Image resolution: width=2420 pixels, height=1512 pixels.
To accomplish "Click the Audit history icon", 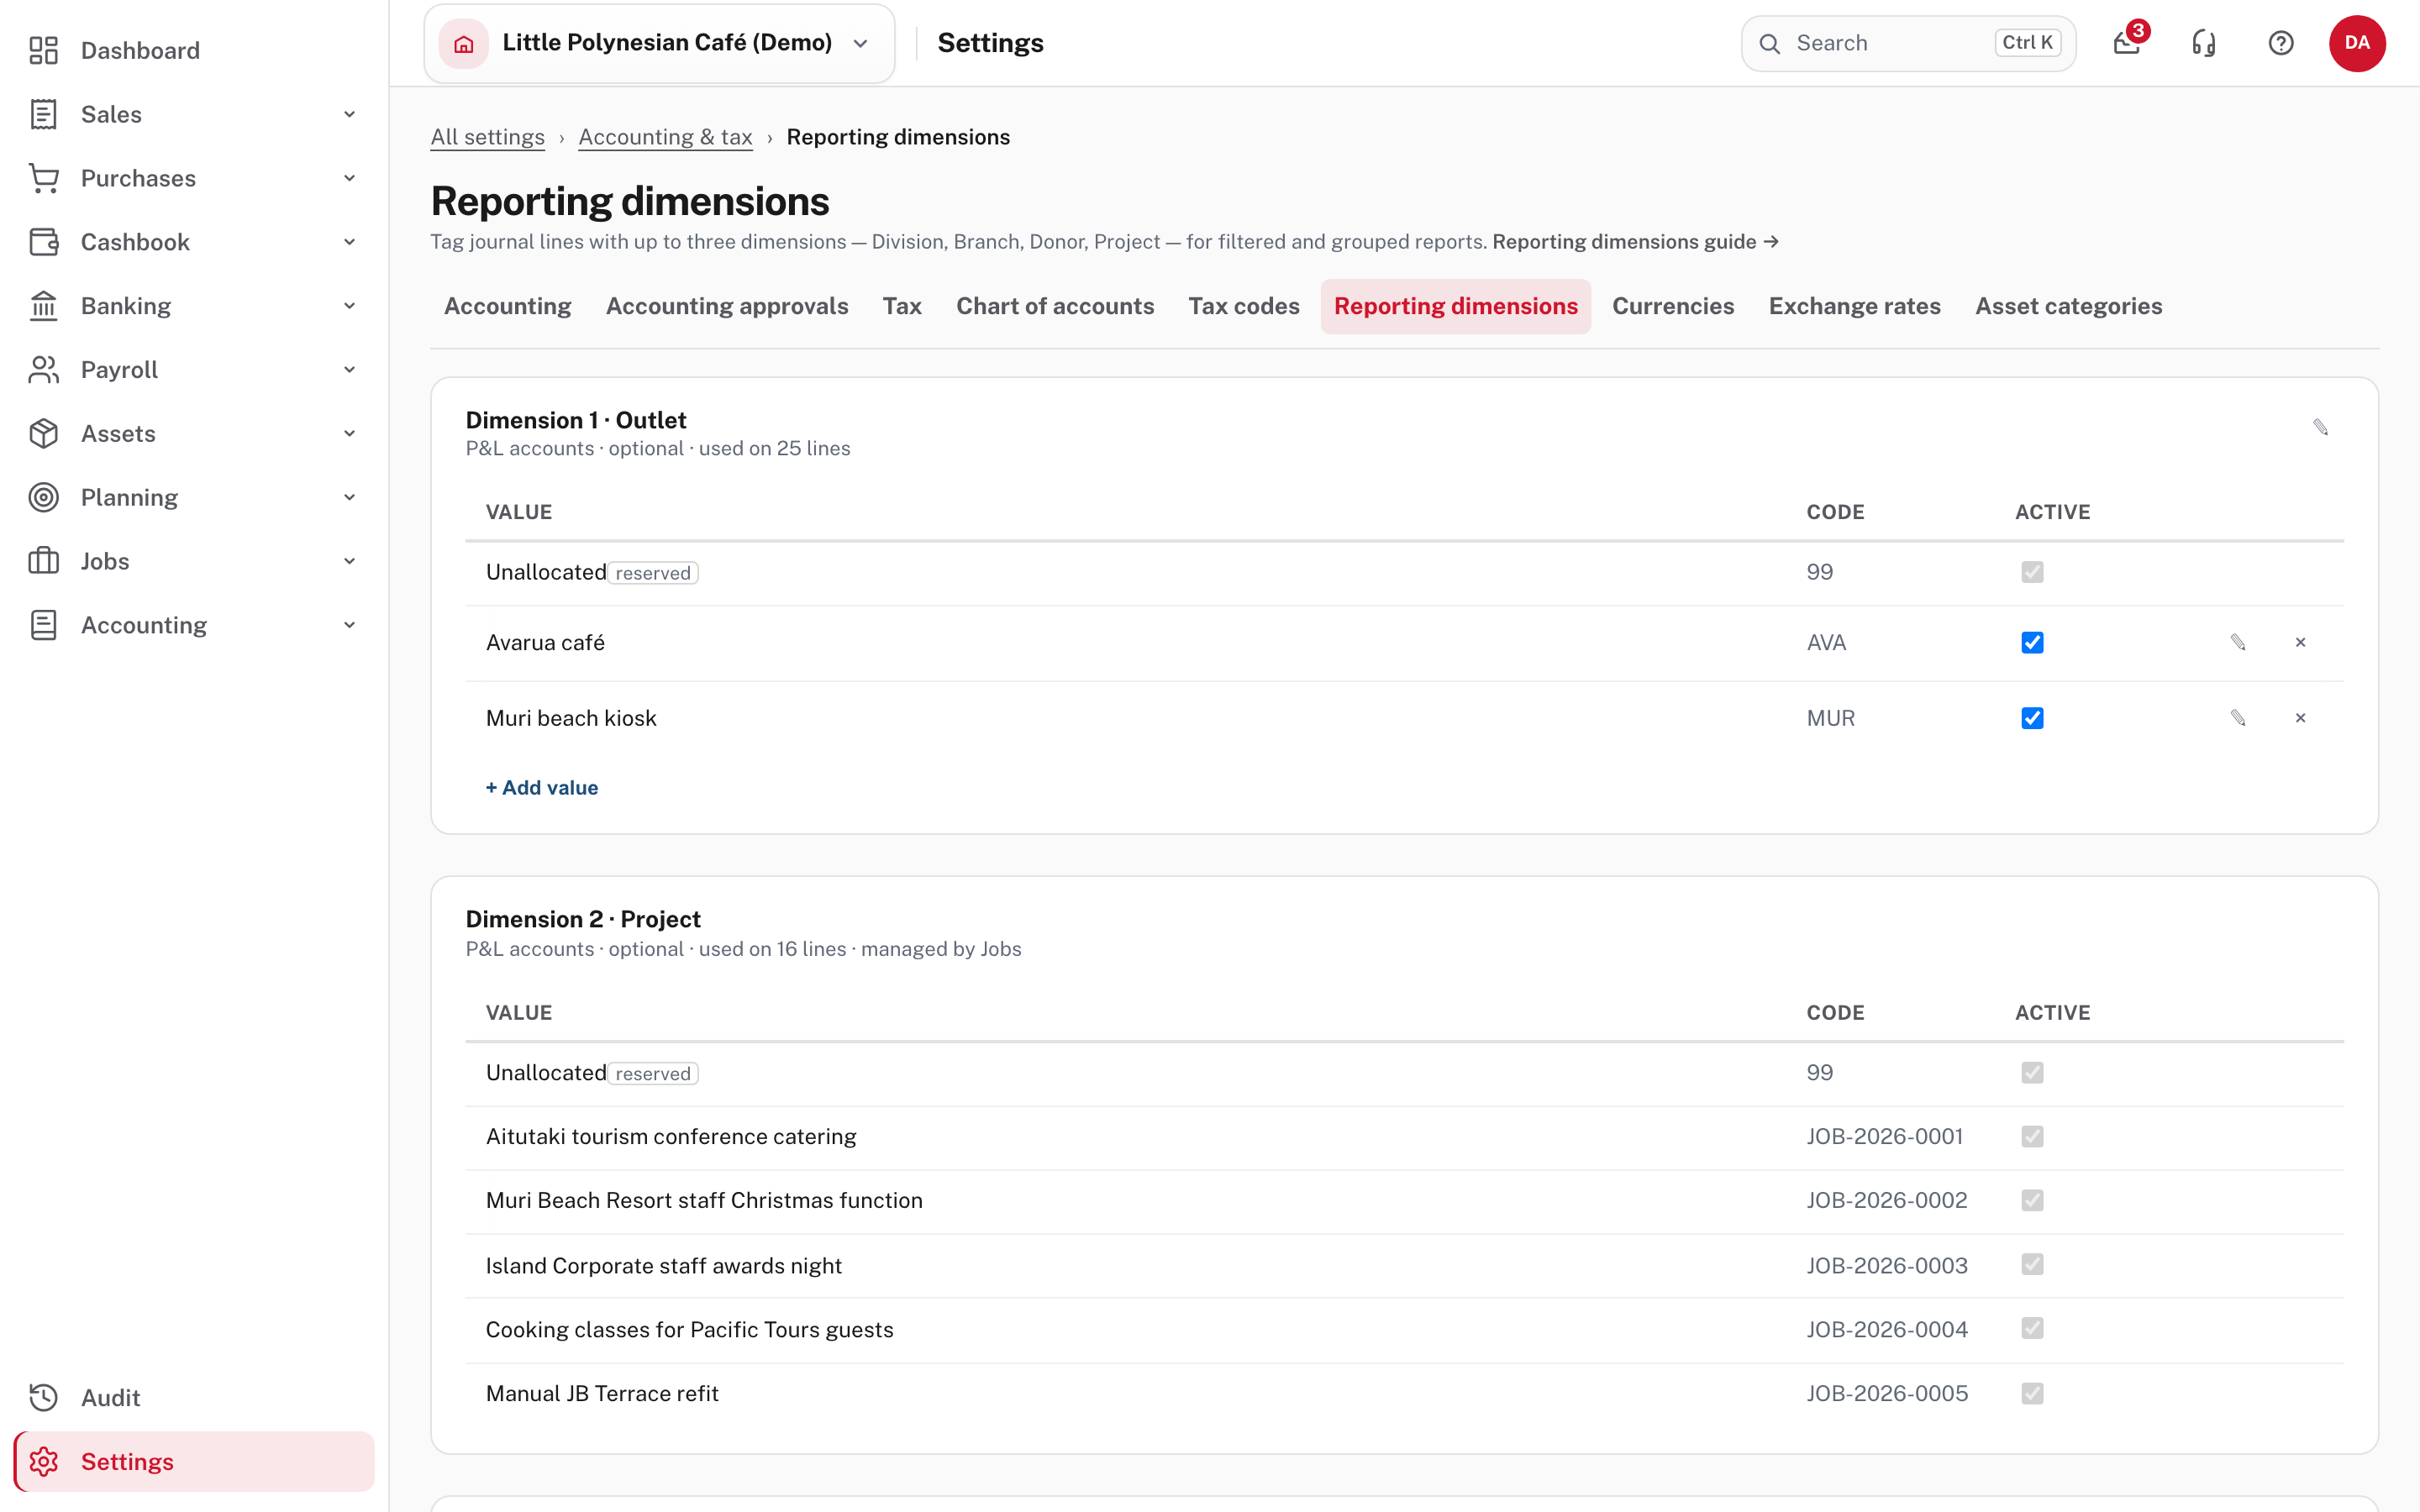I will [x=44, y=1397].
